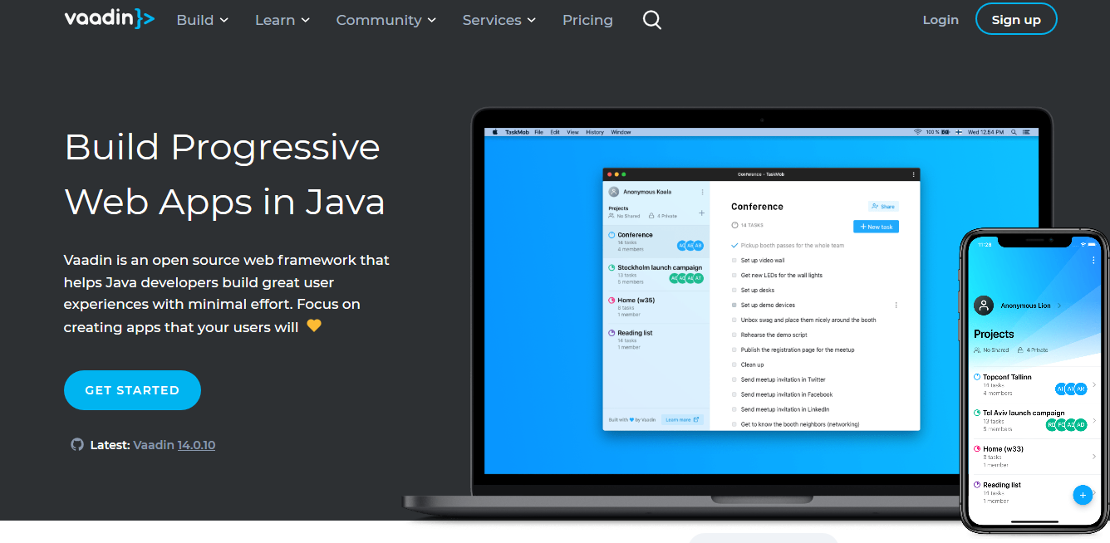The height and width of the screenshot is (543, 1110).
Task: Click the Home (w35) status icon
Action: [611, 300]
